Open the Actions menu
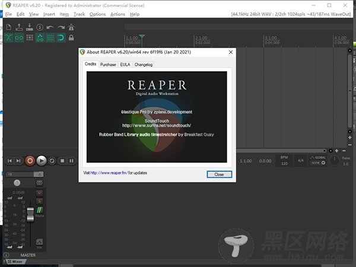This screenshot has width=356, height=267. (x=118, y=14)
